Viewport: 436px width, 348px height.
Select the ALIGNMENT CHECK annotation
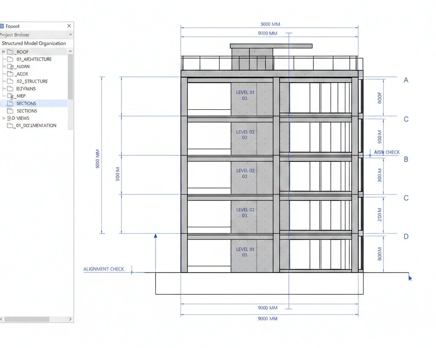[x=104, y=269]
